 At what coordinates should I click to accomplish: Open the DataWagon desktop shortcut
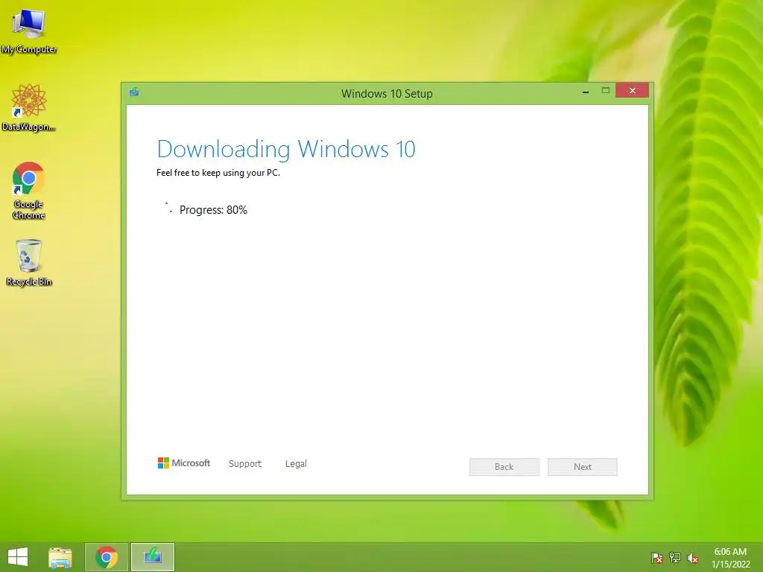click(x=29, y=107)
